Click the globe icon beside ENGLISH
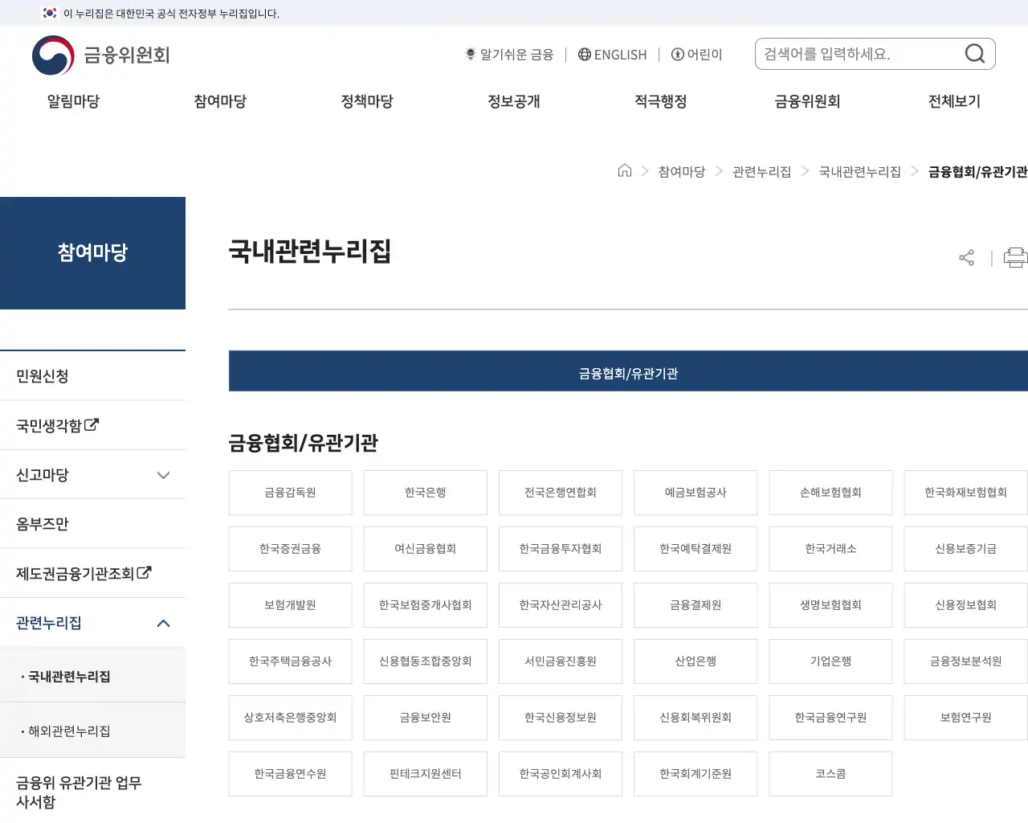 pos(585,54)
